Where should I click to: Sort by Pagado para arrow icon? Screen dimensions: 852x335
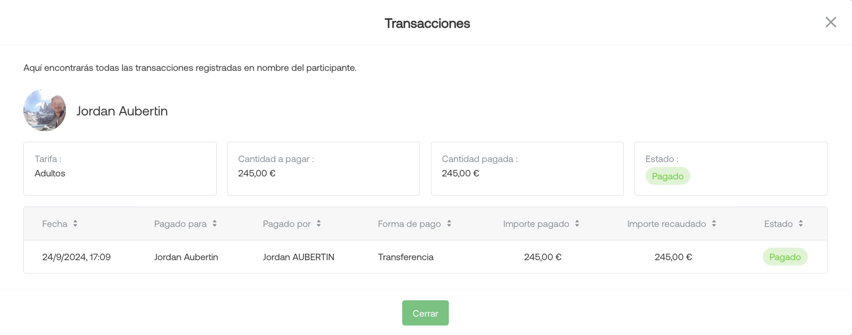pyautogui.click(x=215, y=223)
